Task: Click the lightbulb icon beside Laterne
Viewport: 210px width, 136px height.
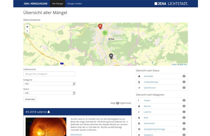Action: click(x=139, y=112)
